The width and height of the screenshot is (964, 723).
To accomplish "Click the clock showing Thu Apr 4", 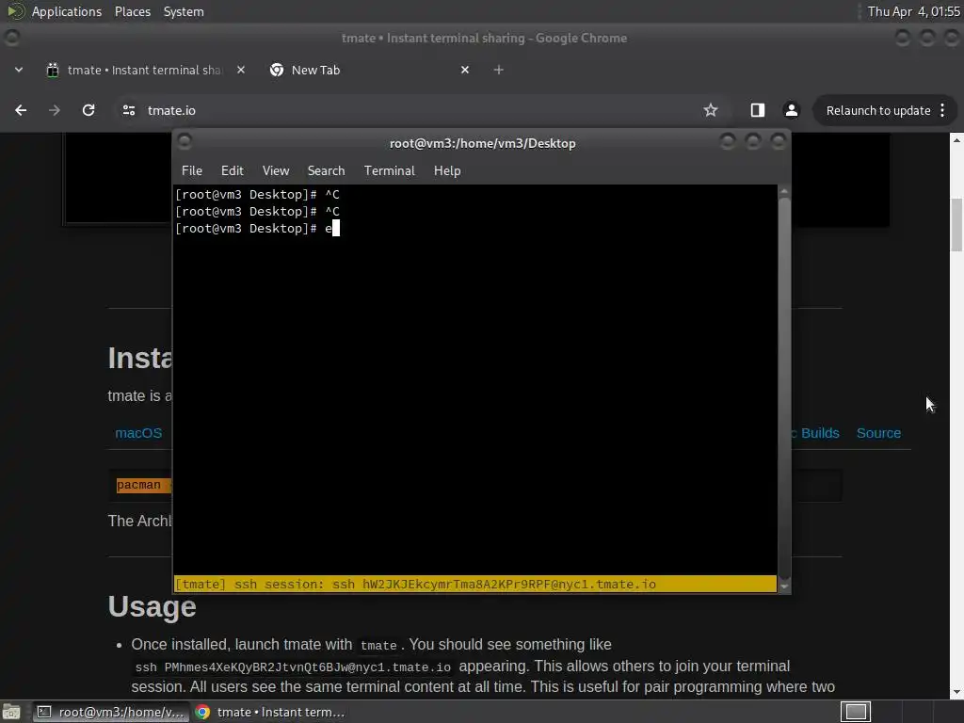I will pos(913,11).
